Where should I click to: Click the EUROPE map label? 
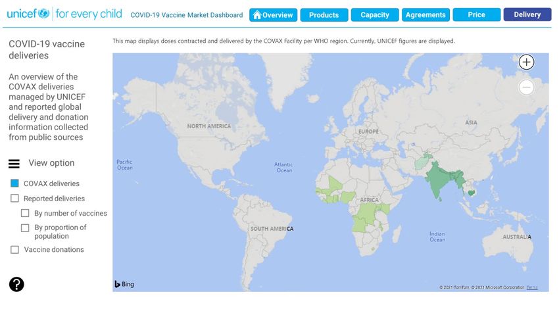click(368, 132)
